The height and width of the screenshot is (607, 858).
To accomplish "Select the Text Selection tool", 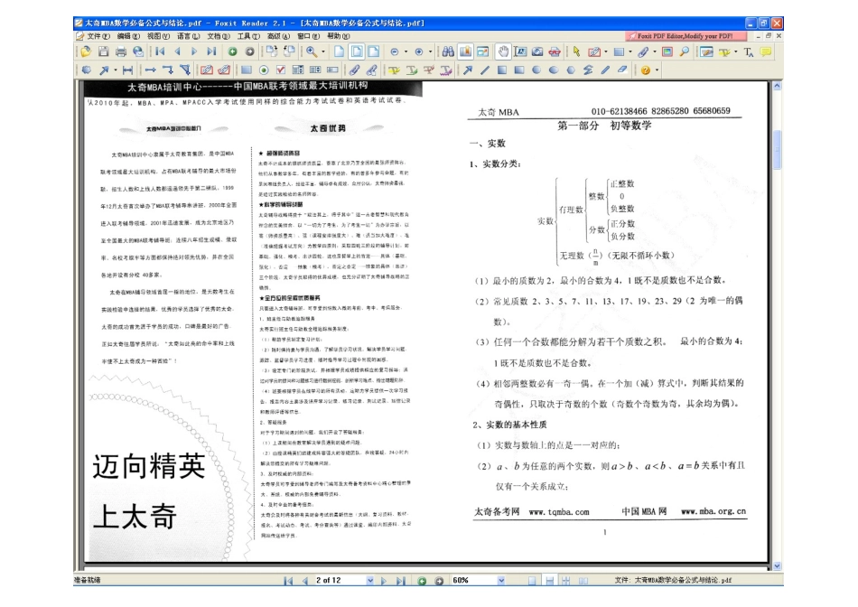I will (520, 51).
